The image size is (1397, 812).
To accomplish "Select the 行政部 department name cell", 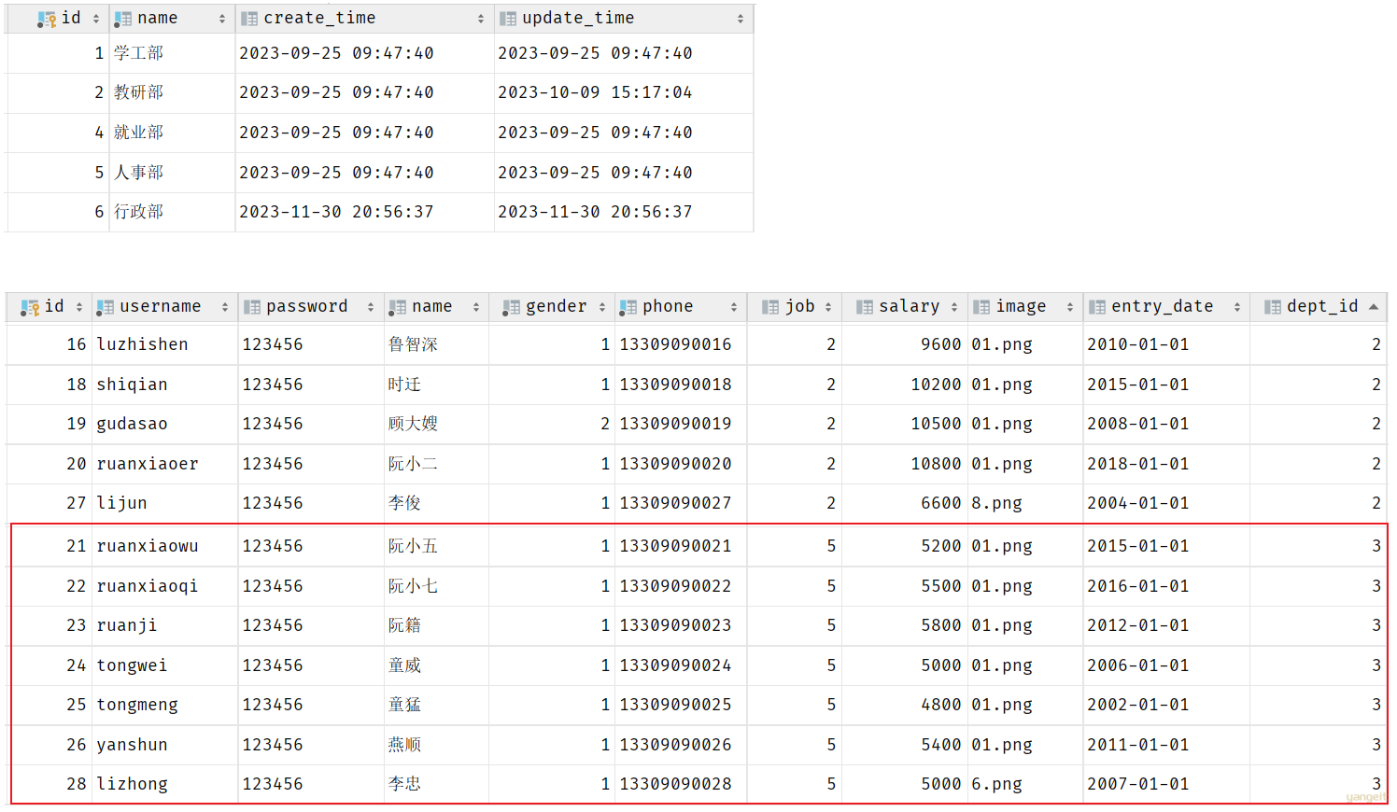I will [172, 212].
